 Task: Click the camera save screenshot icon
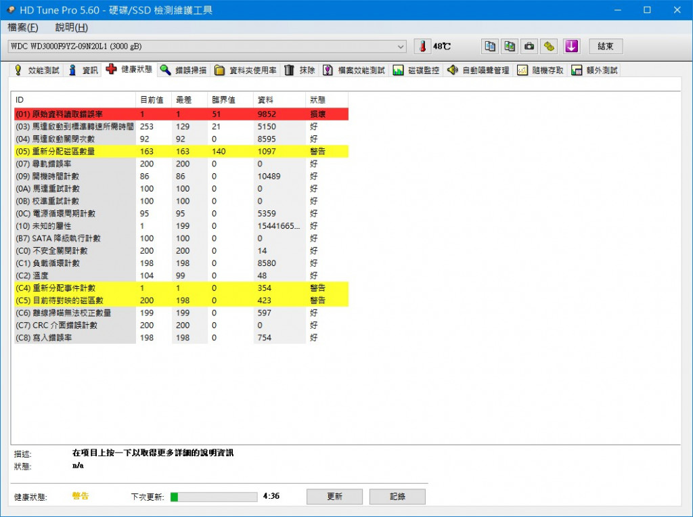(x=529, y=47)
